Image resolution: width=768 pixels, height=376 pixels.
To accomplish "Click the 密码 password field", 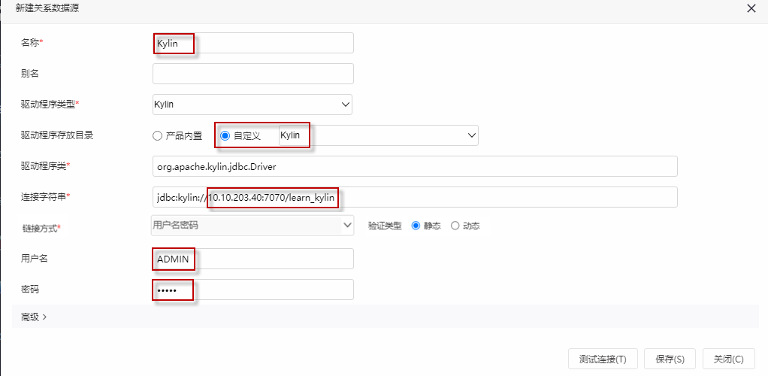I will point(252,290).
